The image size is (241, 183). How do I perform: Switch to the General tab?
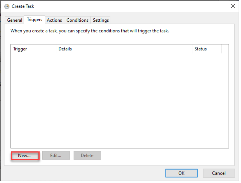15,20
